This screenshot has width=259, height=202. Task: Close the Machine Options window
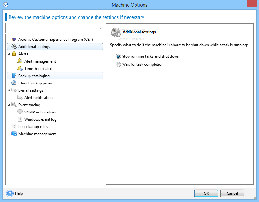click(252, 3)
